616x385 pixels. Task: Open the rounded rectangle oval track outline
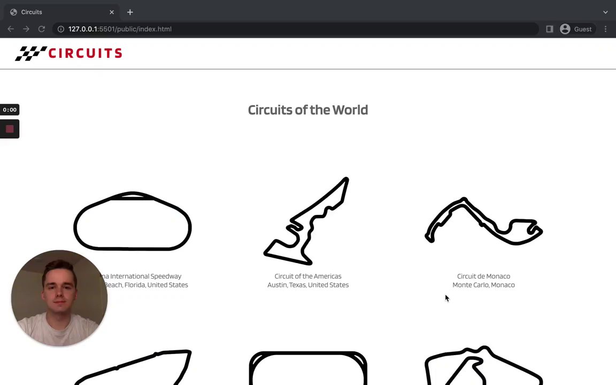pyautogui.click(x=308, y=368)
